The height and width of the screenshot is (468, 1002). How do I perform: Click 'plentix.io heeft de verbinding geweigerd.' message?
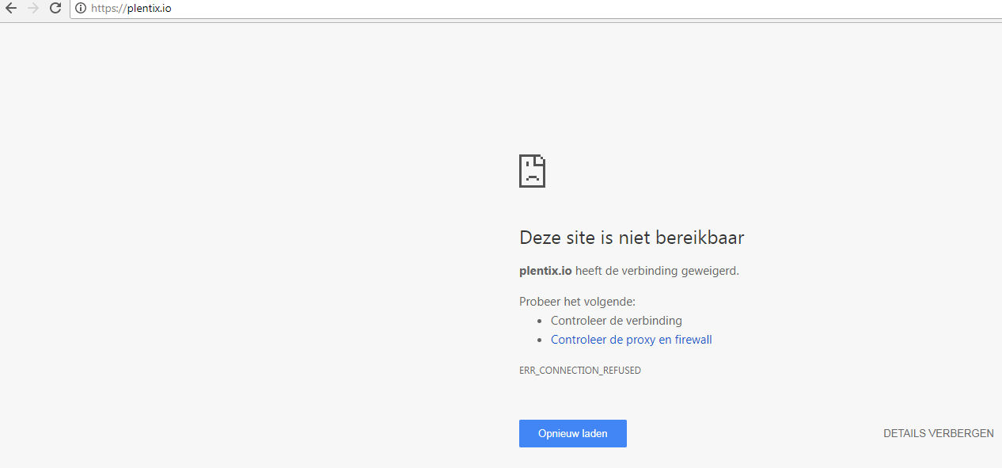629,271
